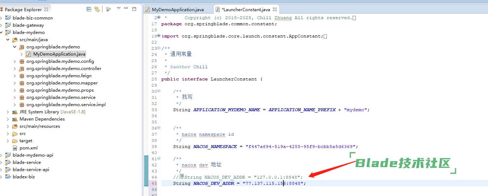Image resolution: width=488 pixels, height=196 pixels.
Task: Click APPLICATION_MYDEMO_NAME constant in editor
Action: [227, 110]
